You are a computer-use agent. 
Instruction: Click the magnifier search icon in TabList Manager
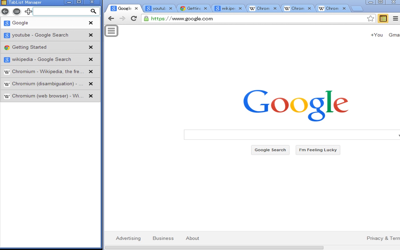[x=93, y=11]
